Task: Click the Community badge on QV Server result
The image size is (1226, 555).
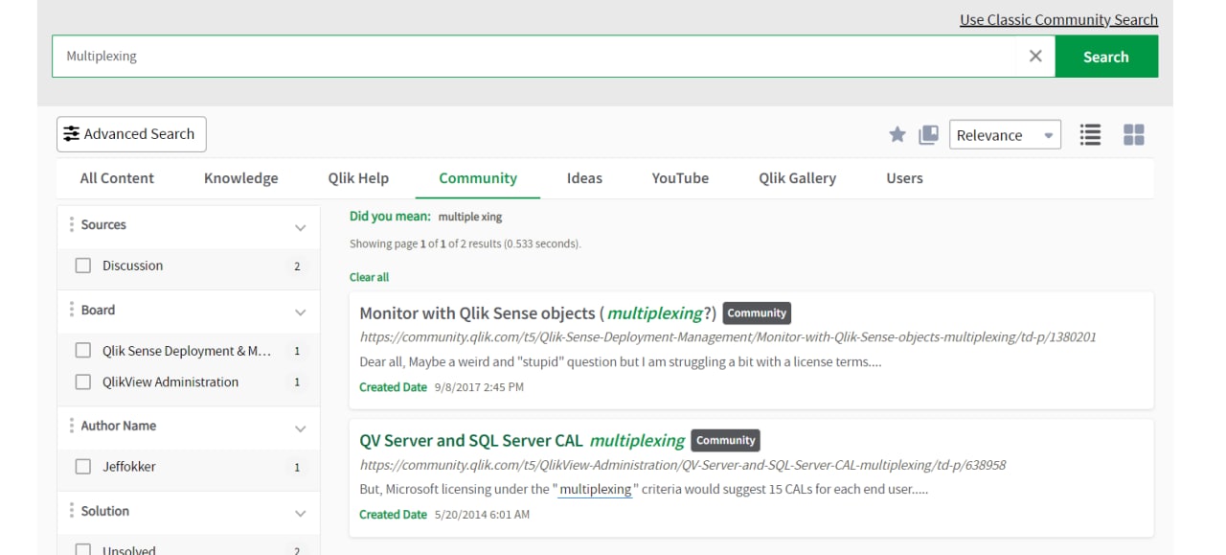Action: (x=725, y=441)
